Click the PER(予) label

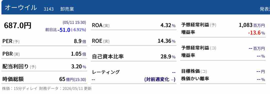(11, 41)
